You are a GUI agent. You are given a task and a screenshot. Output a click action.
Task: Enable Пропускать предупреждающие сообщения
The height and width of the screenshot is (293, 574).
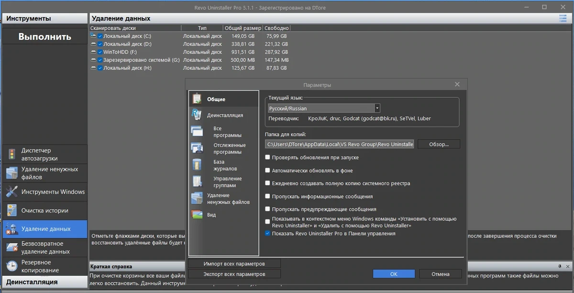tap(267, 209)
